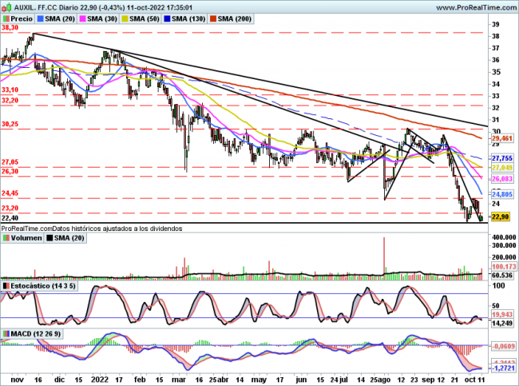The image size is (519, 386).
Task: Click the MACD value tag -1,2721
Action: point(501,370)
